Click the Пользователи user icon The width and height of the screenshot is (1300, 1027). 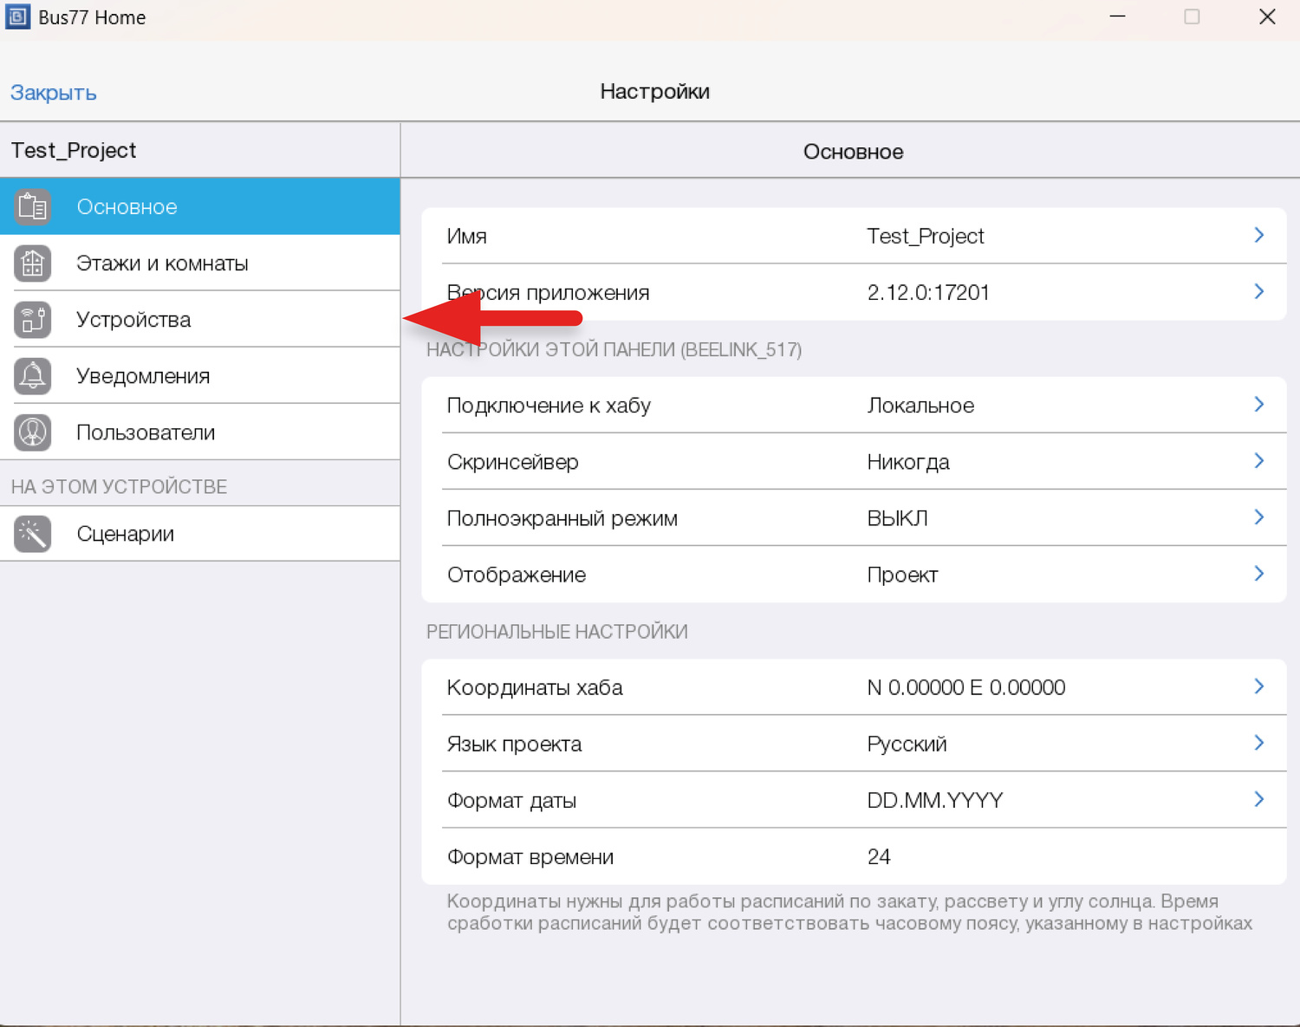click(x=33, y=432)
